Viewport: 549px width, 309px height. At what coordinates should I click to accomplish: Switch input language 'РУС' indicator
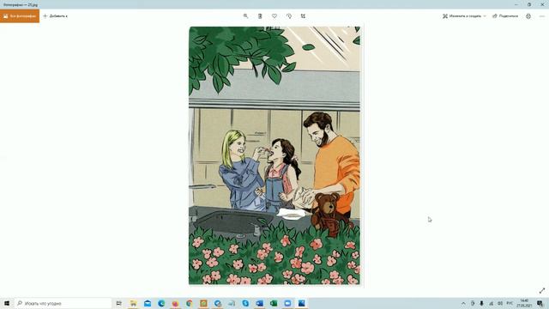pos(510,303)
